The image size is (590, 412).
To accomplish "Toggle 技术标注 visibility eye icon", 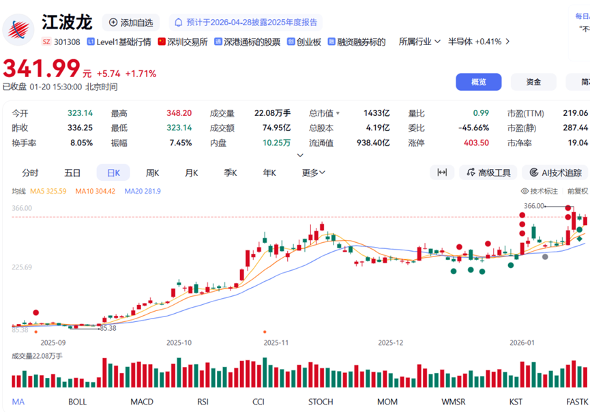I will [525, 192].
